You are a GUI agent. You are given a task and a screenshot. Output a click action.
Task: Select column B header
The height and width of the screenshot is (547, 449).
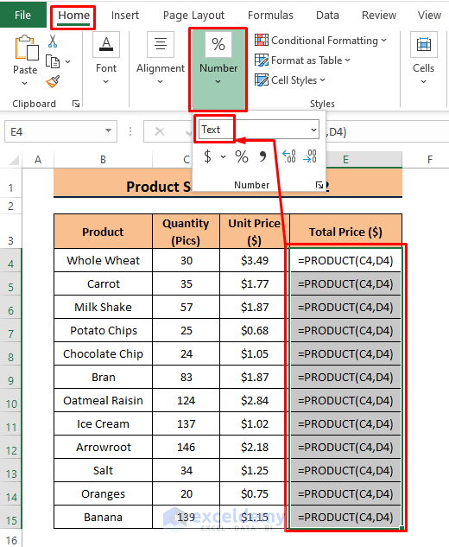click(103, 160)
